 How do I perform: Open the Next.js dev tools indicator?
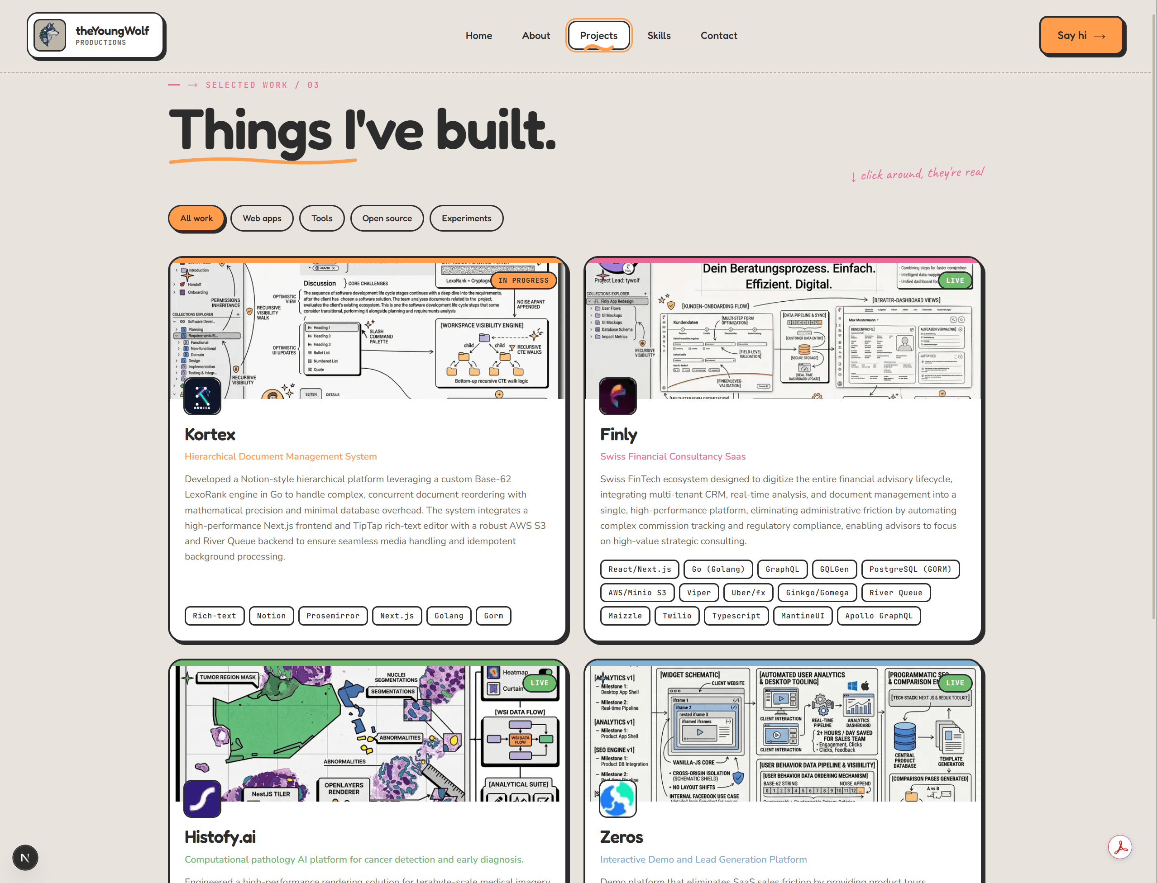25,858
